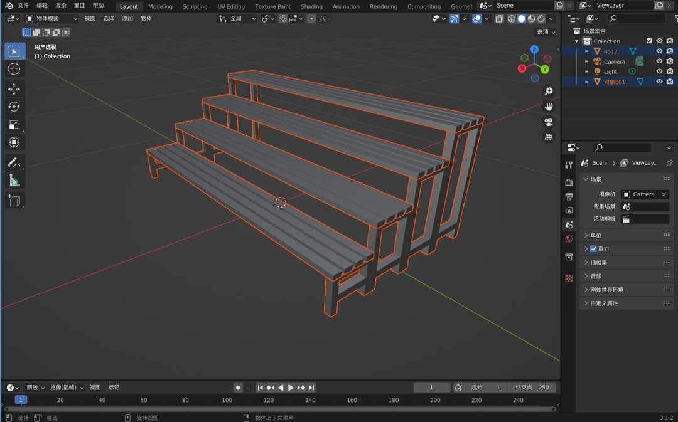Hide the 对象001 object in viewport
The width and height of the screenshot is (678, 422).
[x=659, y=82]
